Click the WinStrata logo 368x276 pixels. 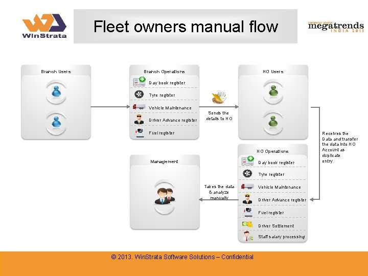(44, 26)
